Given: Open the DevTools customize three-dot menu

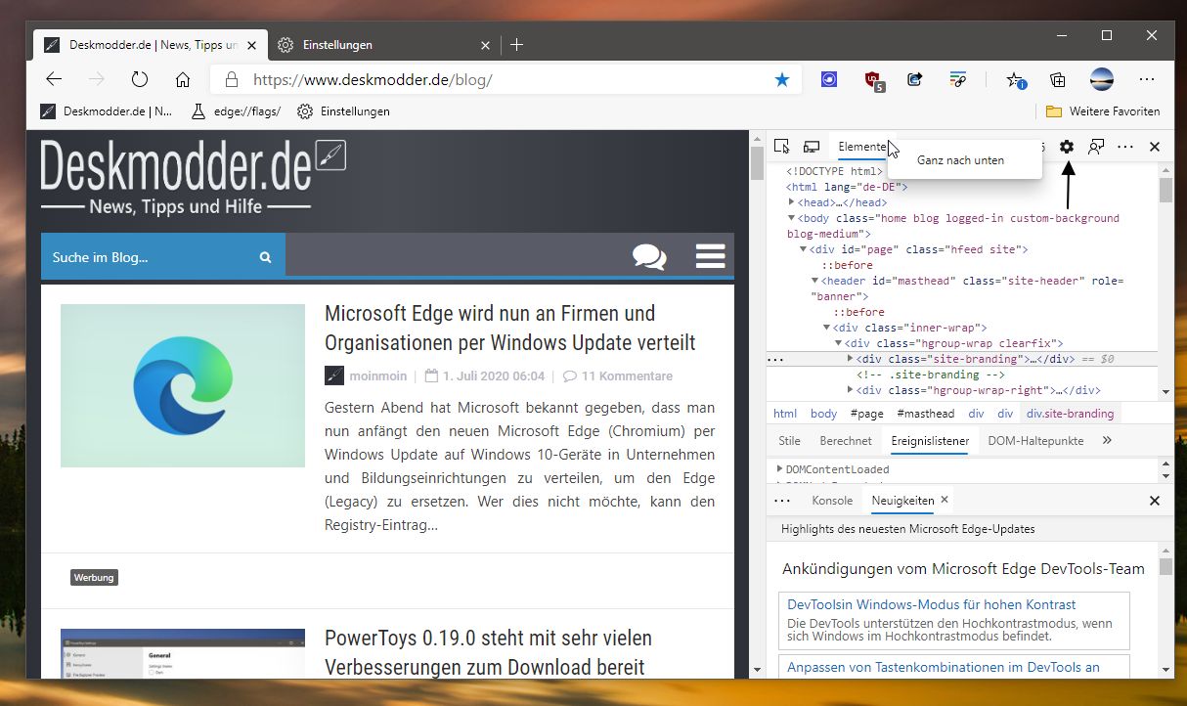Looking at the screenshot, I should [1125, 147].
